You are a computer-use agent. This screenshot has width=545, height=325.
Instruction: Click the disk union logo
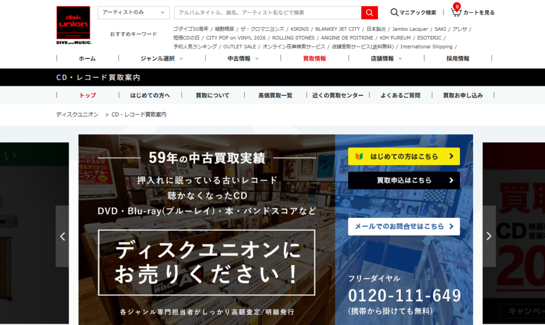(x=73, y=25)
